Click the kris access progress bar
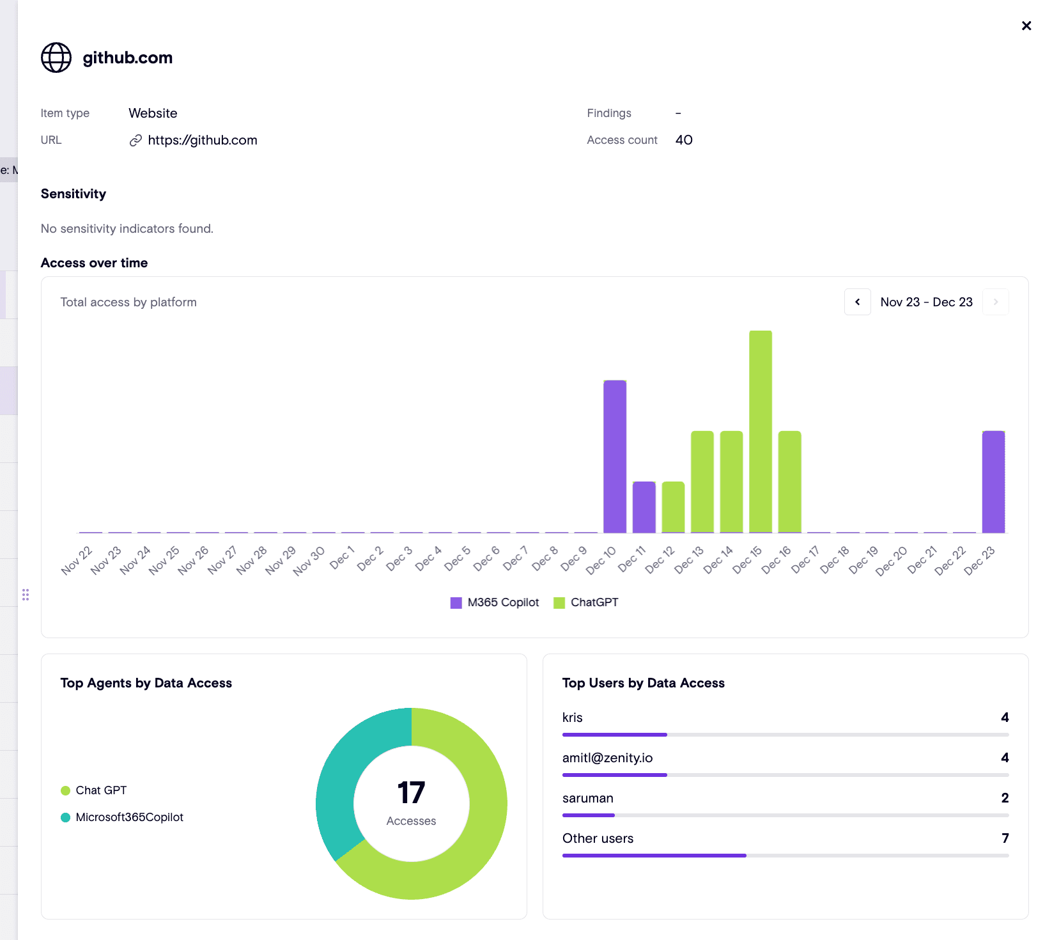The height and width of the screenshot is (940, 1052). tap(785, 735)
